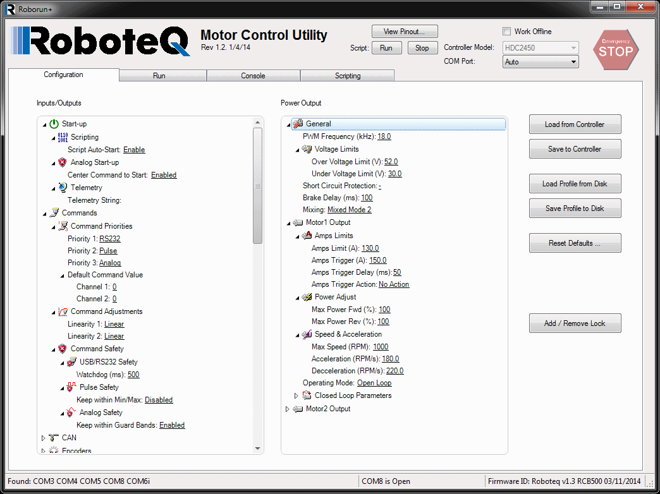Toggle Keep within Min/Max Disabled value

click(159, 400)
